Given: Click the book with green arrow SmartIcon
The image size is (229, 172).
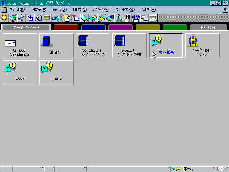Looking at the screenshot, I should tap(13, 18).
